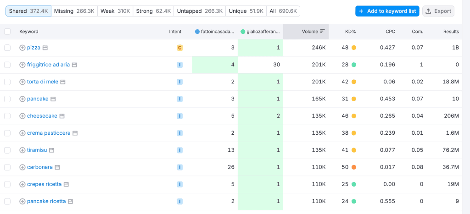Check the pancake row checkbox
This screenshot has width=470, height=214.
[x=7, y=99]
